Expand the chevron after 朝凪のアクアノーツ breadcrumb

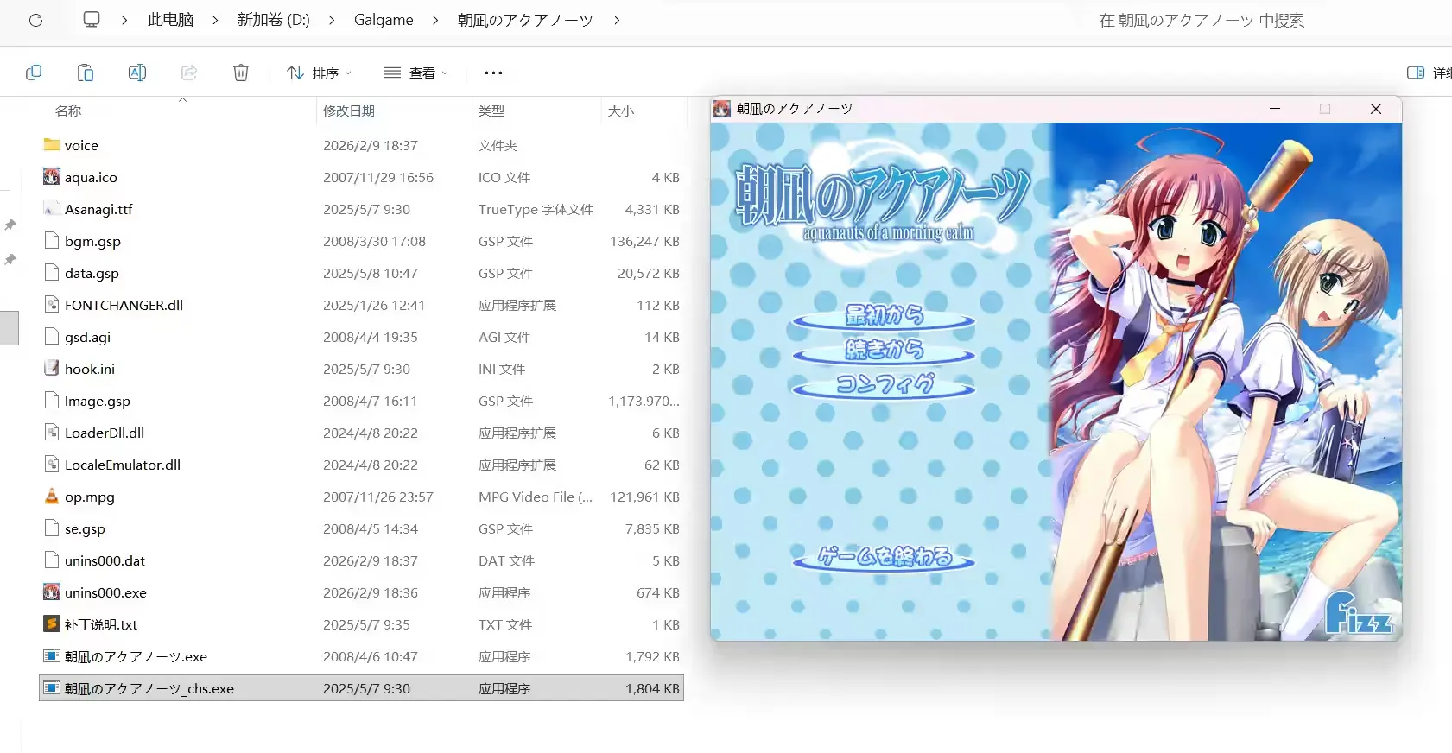pyautogui.click(x=617, y=20)
